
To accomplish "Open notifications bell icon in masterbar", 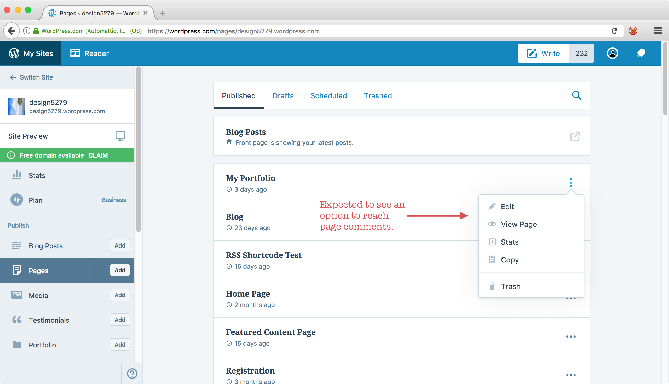I will pos(641,53).
